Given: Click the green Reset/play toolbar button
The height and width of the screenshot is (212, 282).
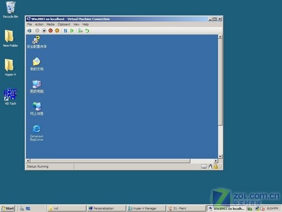Looking at the screenshot, I should pyautogui.click(x=72, y=31).
